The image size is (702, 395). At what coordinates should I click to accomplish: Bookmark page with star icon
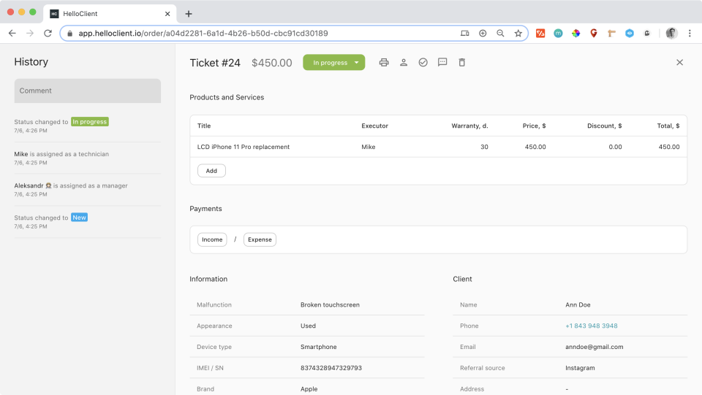coord(518,34)
